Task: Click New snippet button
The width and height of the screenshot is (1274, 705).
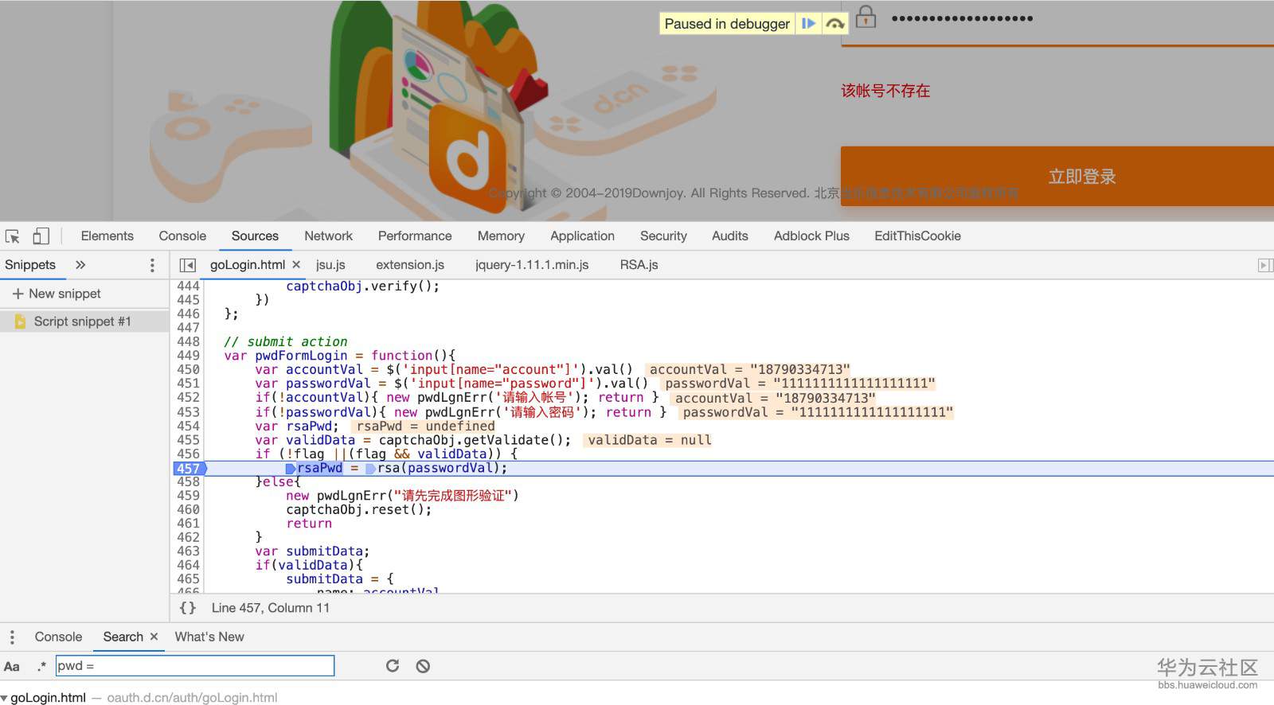Action: coord(57,294)
